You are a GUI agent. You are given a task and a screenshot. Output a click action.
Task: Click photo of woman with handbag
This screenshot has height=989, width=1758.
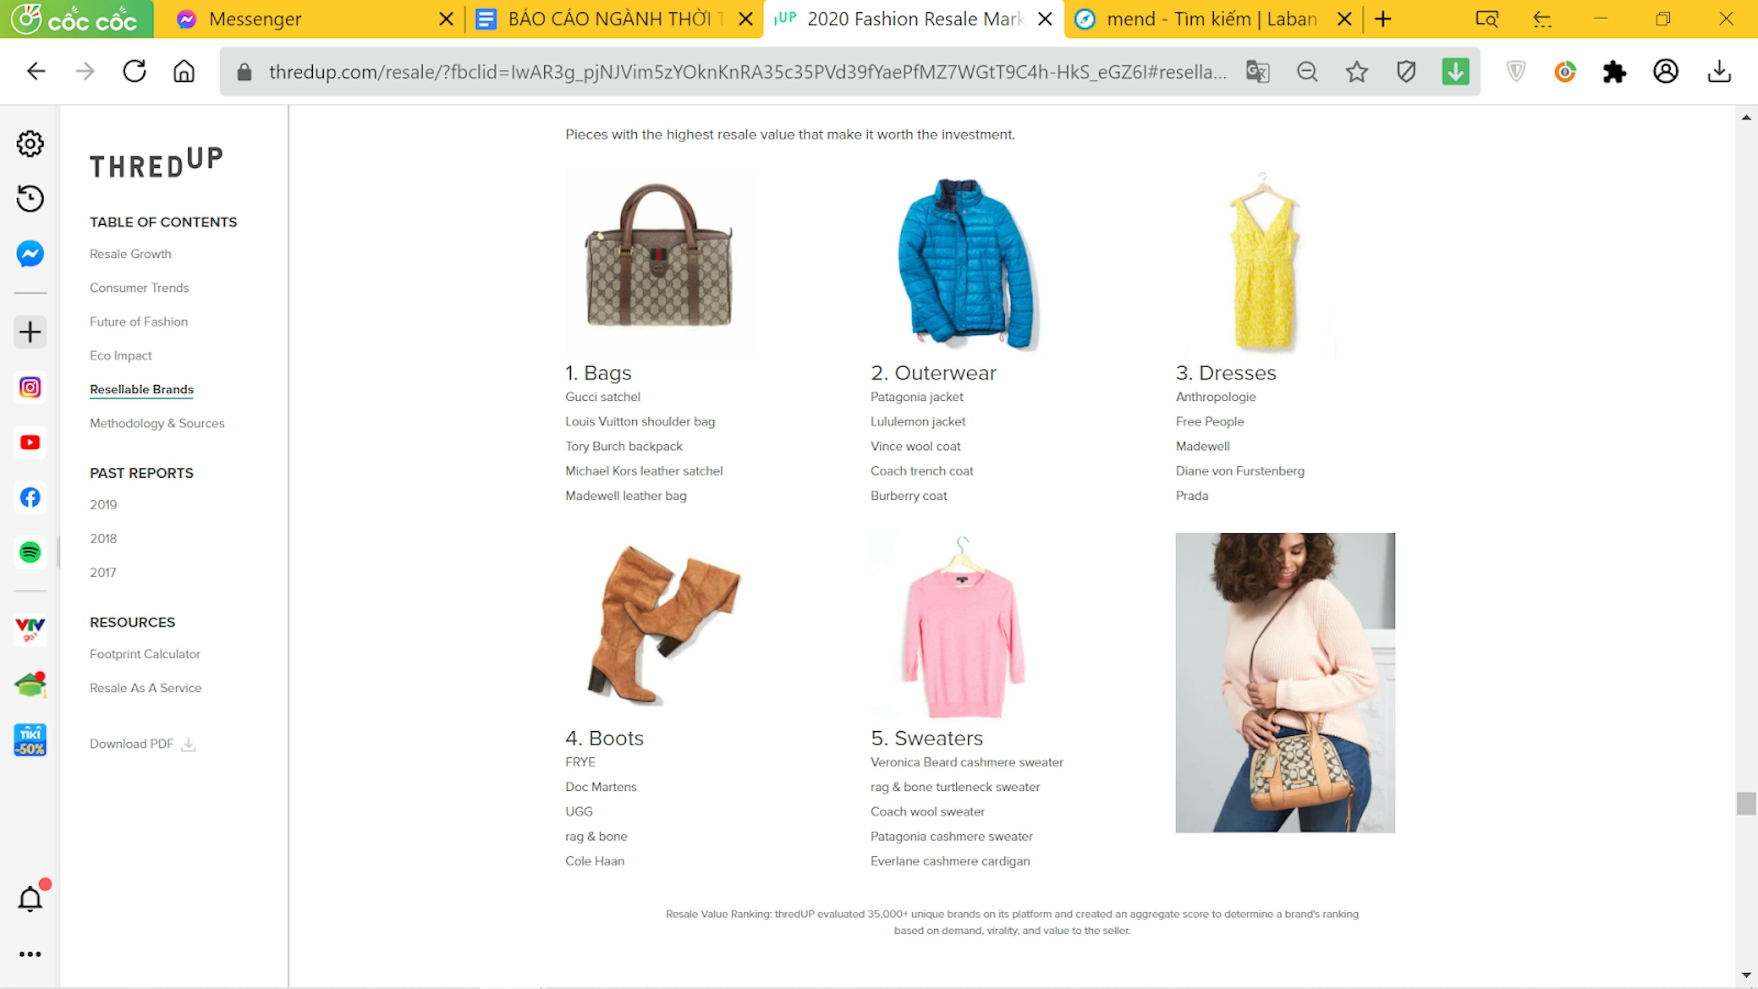pos(1285,683)
